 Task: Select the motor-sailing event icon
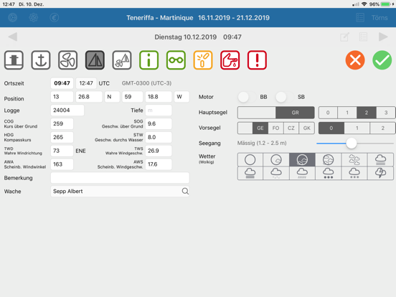tap(122, 60)
